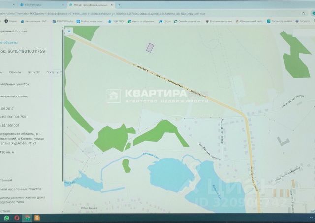Viewport: 315px width, 223px height.
Task: Click the address bar URL
Action: coord(102,14)
